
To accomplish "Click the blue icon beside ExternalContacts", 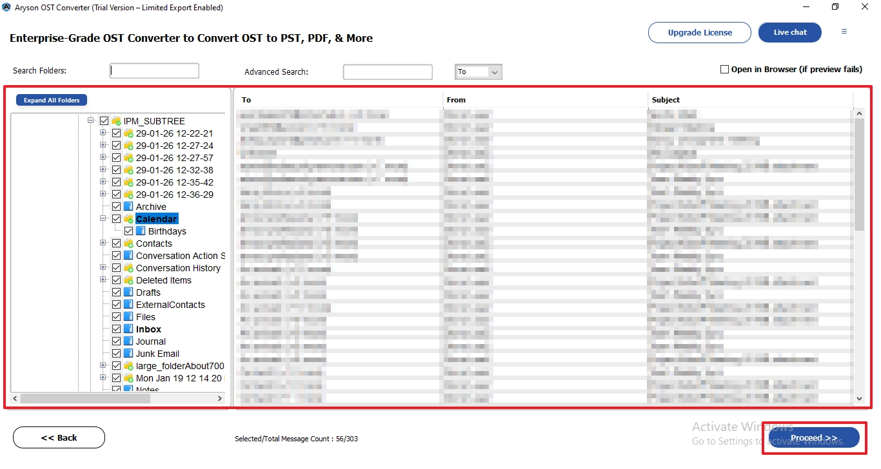I will tap(128, 305).
